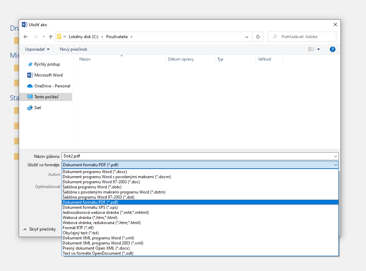Choose Dokument programu Word 97-2003 (*.doc)
This screenshot has width=366, height=271.
[200, 182]
